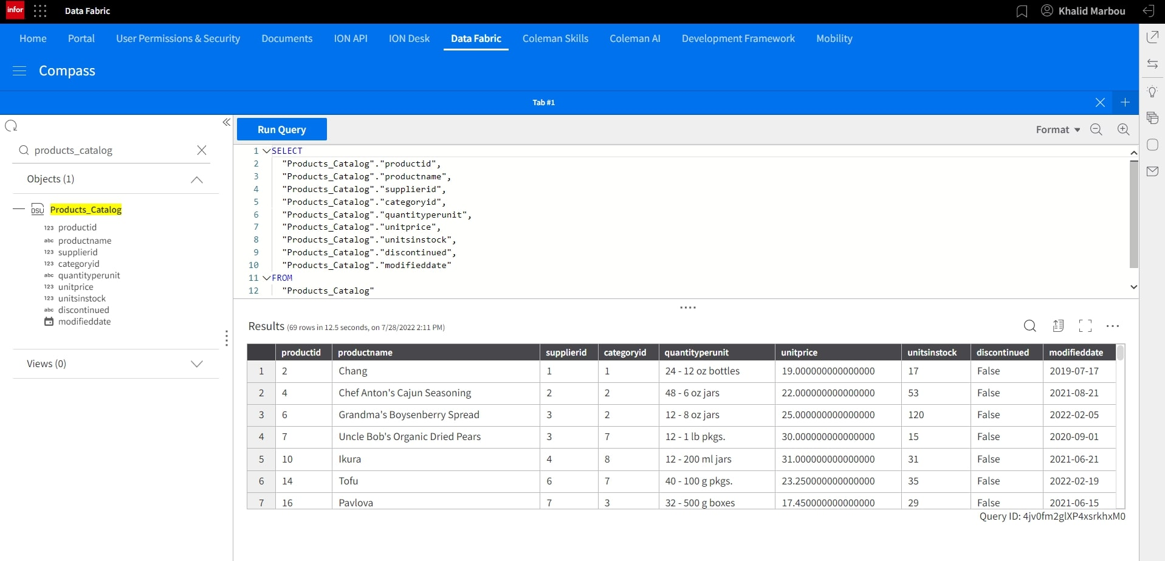Switch to the ION Desk tab

click(409, 38)
